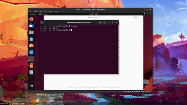Select the Terminal icon in the dock
Image resolution: width=187 pixels, height=105 pixels.
pos(31,59)
